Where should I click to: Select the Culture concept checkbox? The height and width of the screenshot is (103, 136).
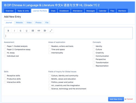pos(94,49)
